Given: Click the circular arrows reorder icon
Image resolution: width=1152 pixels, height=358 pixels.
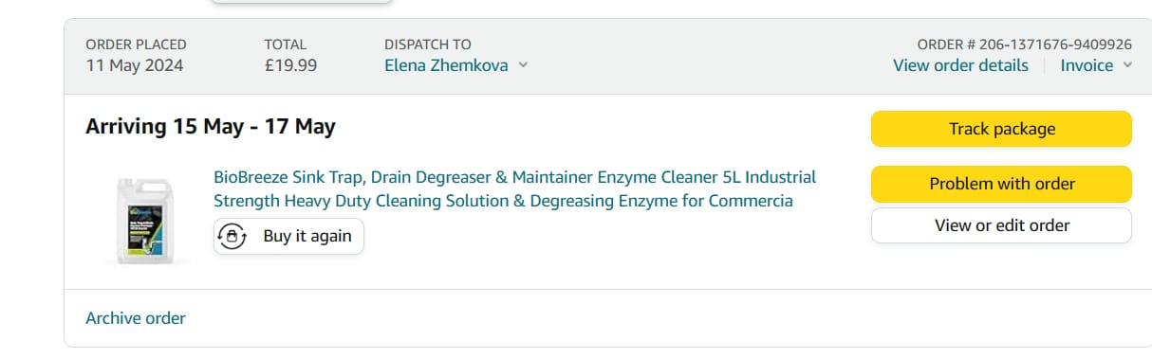Looking at the screenshot, I should (x=232, y=236).
